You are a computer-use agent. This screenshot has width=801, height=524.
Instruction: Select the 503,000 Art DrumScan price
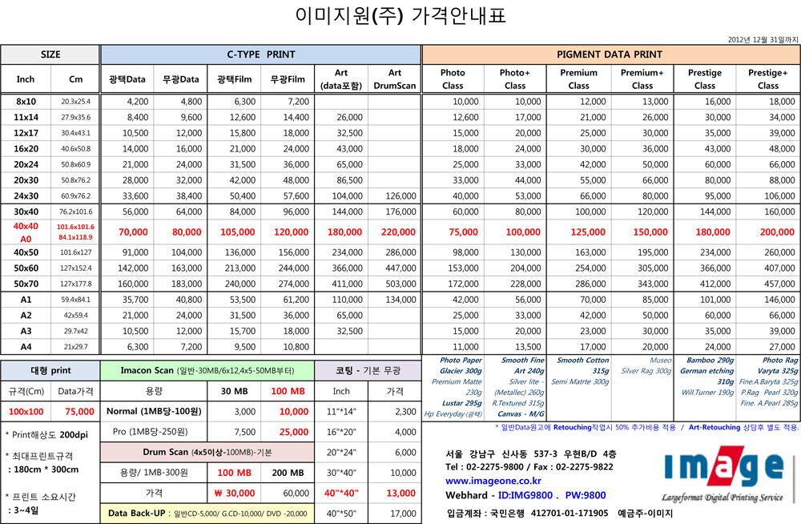click(x=400, y=284)
